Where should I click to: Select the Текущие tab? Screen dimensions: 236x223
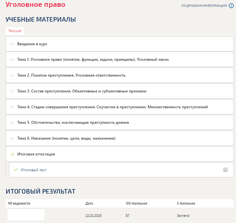15,31
